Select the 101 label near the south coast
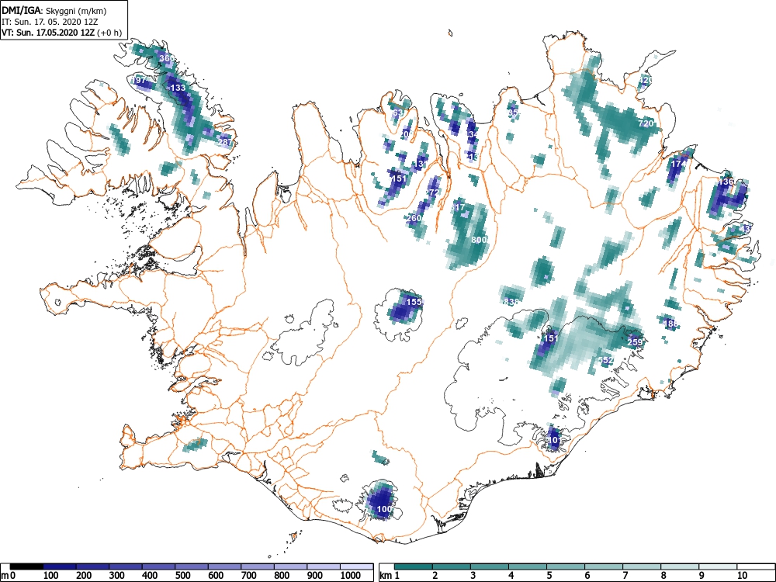This screenshot has width=776, height=582. click(554, 440)
